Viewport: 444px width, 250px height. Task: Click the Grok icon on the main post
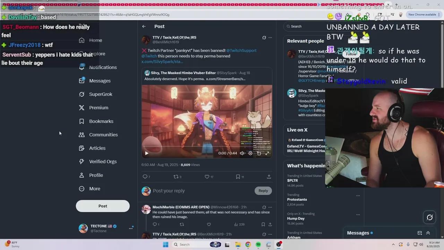coord(264,37)
